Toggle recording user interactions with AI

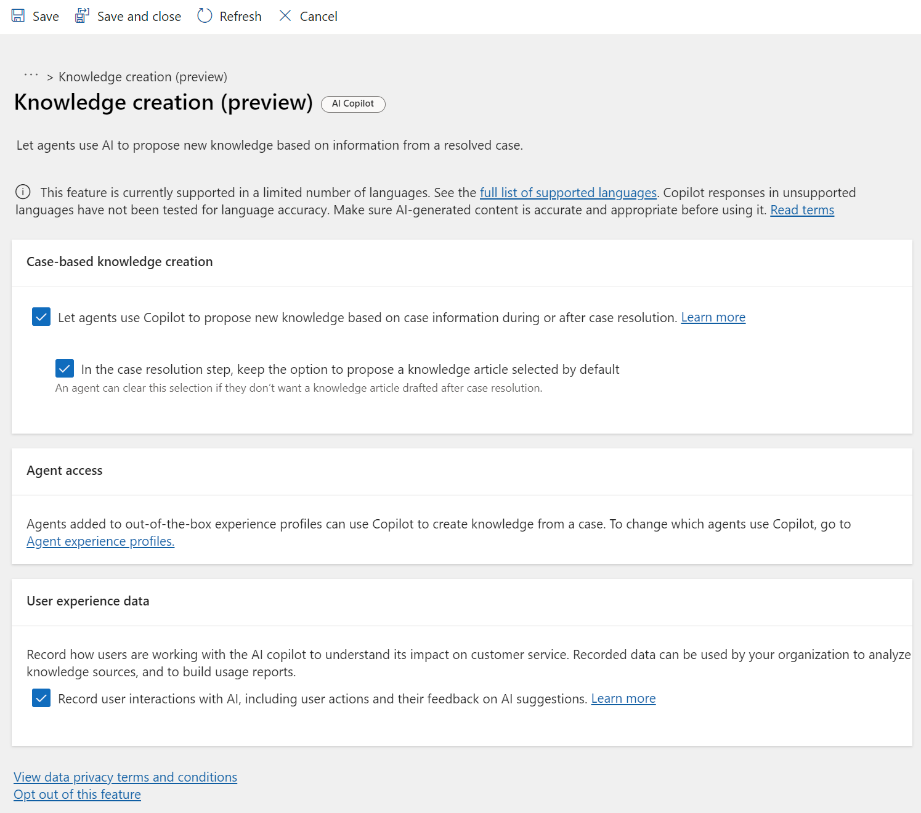pos(41,698)
